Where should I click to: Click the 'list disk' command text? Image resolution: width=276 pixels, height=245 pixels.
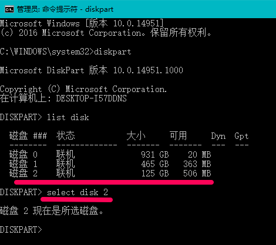click(68, 117)
